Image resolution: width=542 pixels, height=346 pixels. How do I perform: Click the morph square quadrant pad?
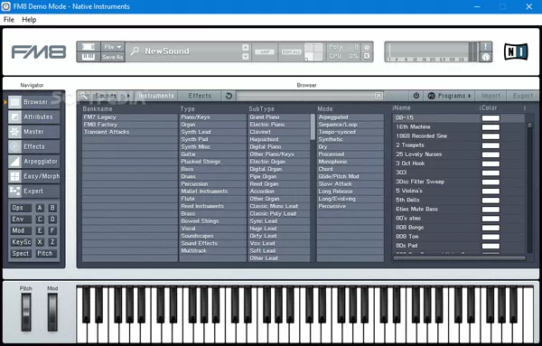coord(313,51)
